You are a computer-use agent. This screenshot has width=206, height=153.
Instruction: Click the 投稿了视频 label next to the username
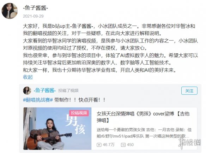[x=68, y=91]
